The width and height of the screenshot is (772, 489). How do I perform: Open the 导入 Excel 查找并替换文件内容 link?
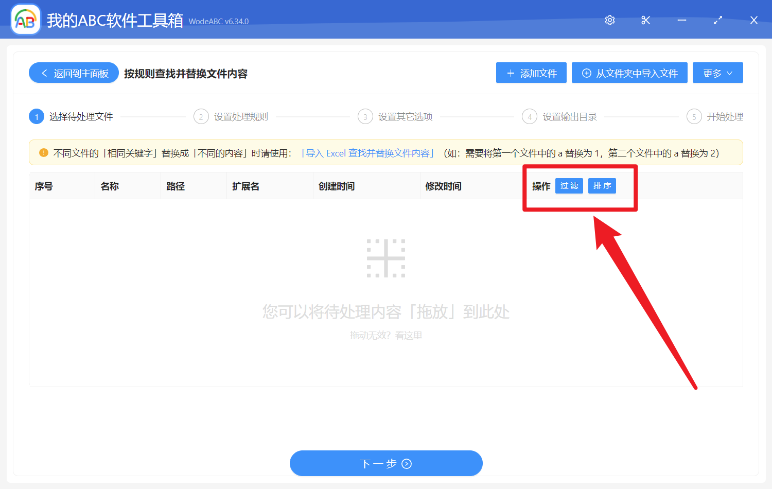point(367,153)
